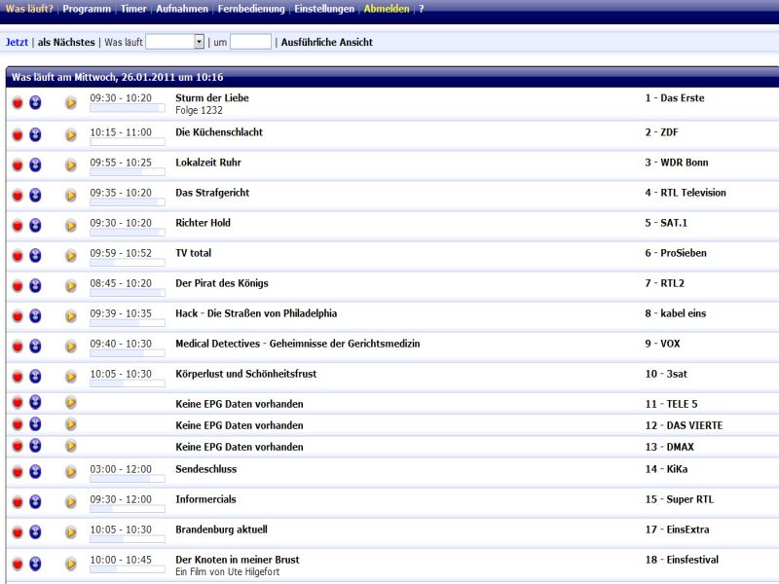This screenshot has height=584, width=779.
Task: Open blue info icon for Lokalzeit Ruhr
Action: (x=35, y=164)
